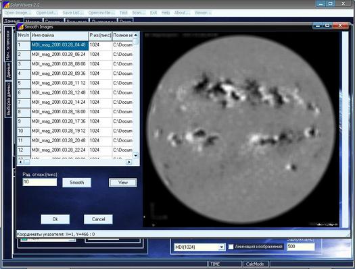Screen dimensions: 355x269
Task: Click the vertical scrollbar thumb in file list
Action: (135, 41)
